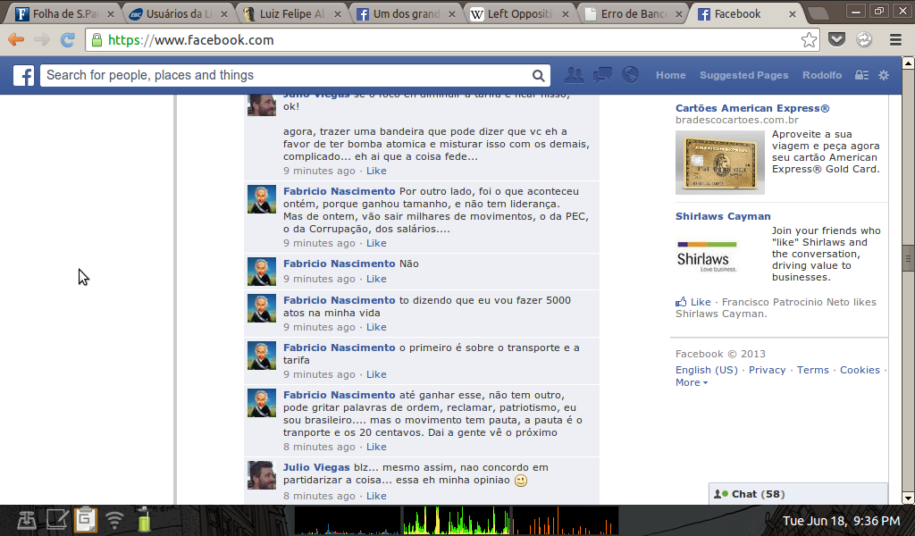Open English (US) language link
Screen dimensions: 915x536
tap(707, 370)
